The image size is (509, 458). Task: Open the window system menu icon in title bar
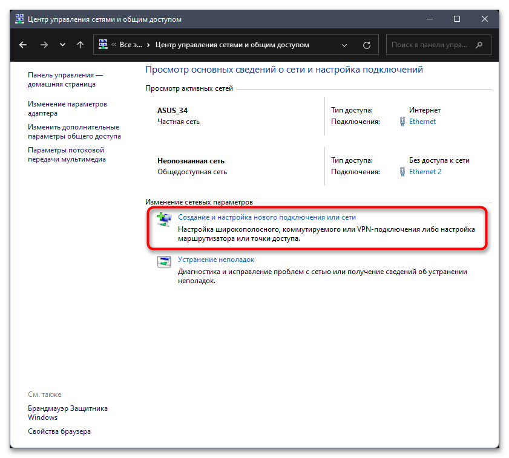pyautogui.click(x=19, y=19)
